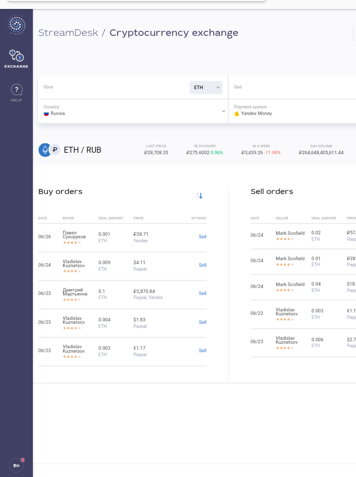This screenshot has height=477, width=356.
Task: Sell to Павел Сухоруков 0.001 ETH order
Action: tap(202, 237)
